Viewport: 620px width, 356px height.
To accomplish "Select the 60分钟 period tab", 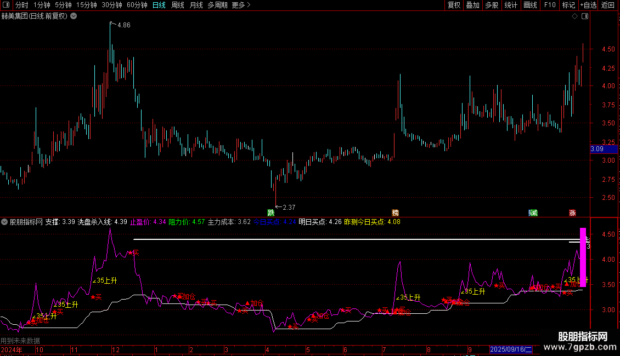I will [137, 5].
